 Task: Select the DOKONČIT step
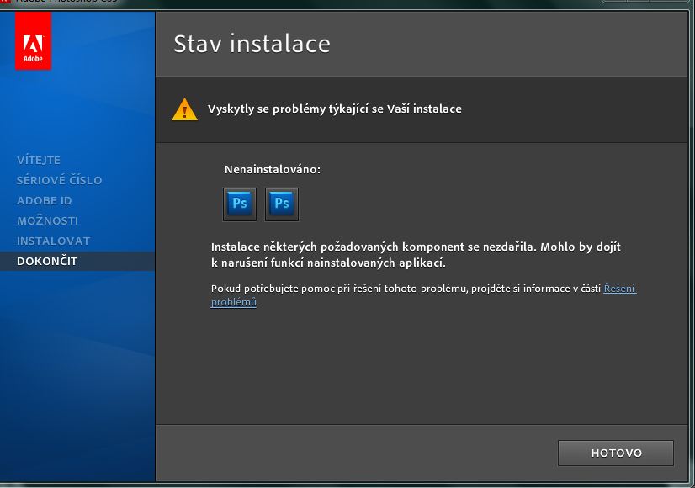click(x=77, y=261)
